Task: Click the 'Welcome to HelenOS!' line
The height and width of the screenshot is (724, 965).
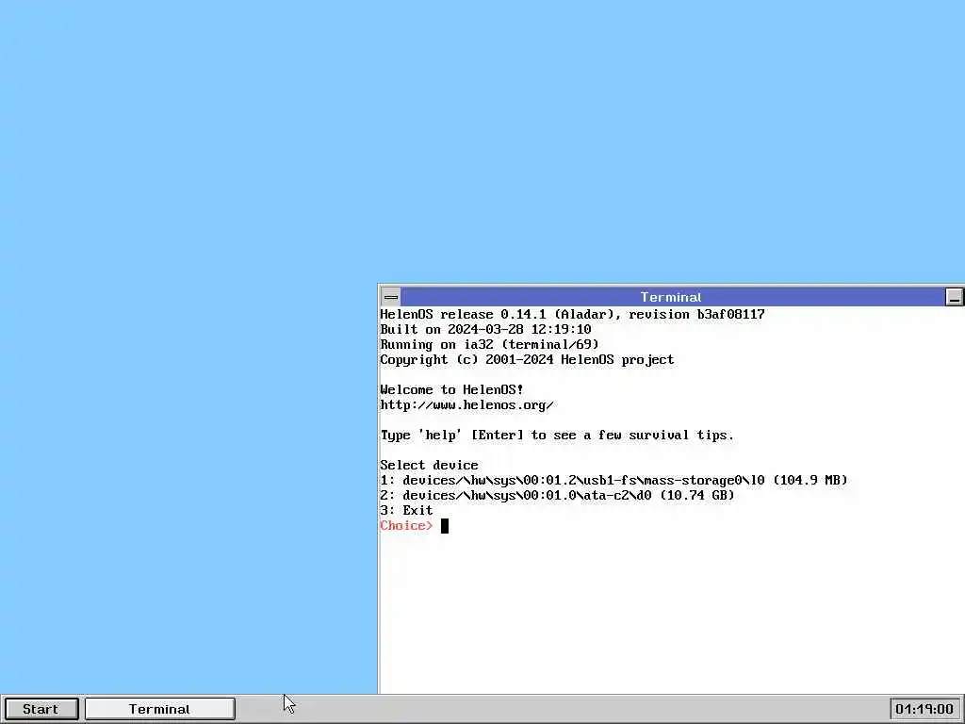Action: point(451,389)
